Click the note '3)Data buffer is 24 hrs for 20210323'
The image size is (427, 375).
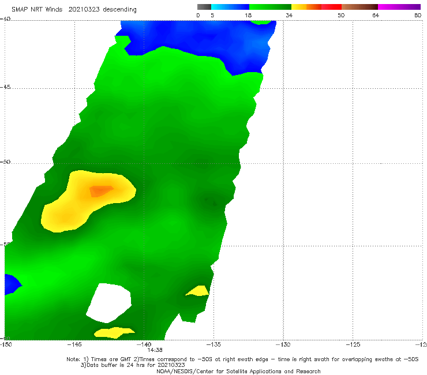pyautogui.click(x=133, y=365)
